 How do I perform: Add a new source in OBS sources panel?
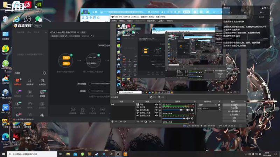point(138,122)
